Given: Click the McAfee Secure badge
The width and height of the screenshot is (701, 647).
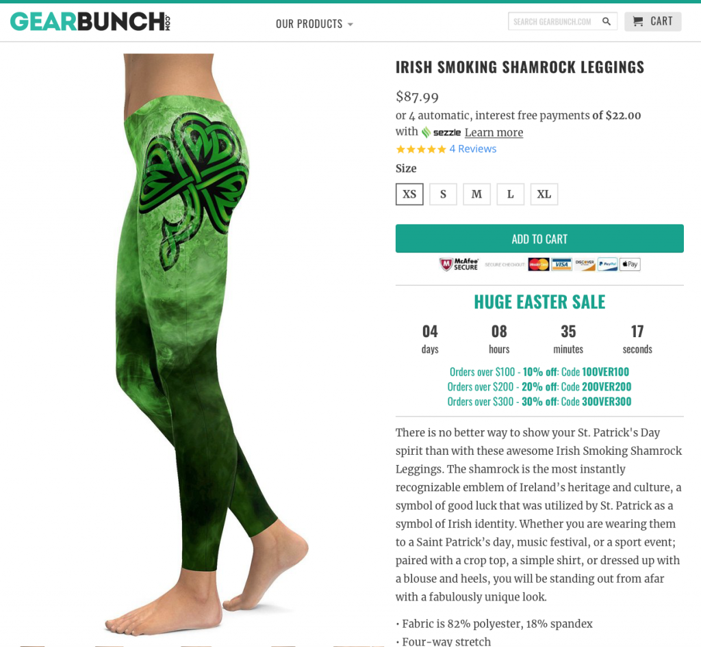Looking at the screenshot, I should (459, 264).
